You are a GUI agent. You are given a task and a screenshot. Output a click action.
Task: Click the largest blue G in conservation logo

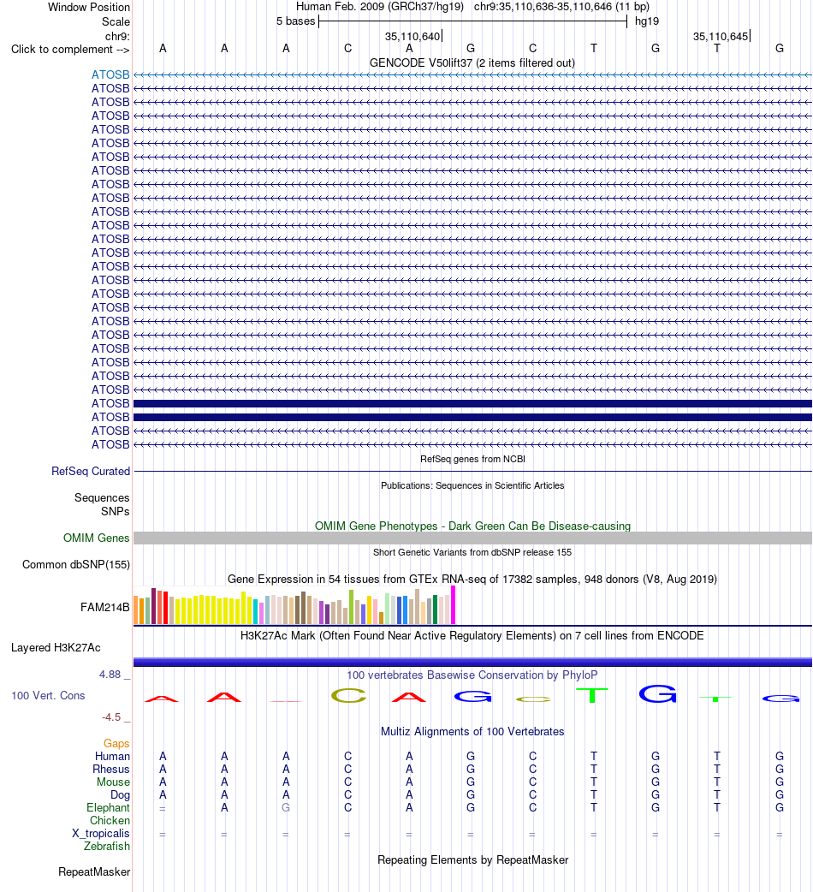(x=657, y=694)
